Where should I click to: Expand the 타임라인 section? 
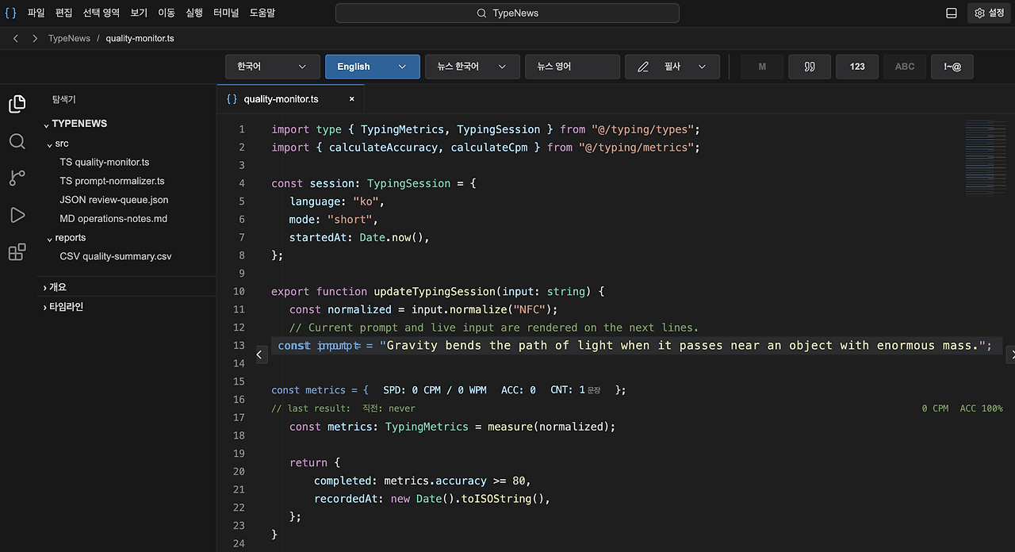point(63,307)
